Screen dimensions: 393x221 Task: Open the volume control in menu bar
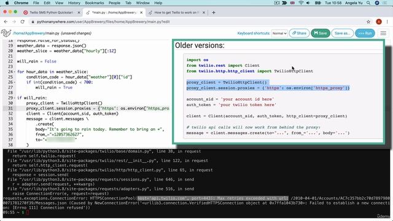[x=308, y=2]
